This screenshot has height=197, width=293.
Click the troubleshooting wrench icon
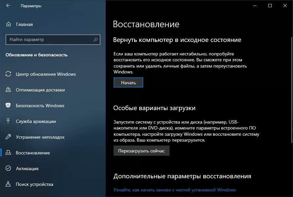tap(8, 137)
